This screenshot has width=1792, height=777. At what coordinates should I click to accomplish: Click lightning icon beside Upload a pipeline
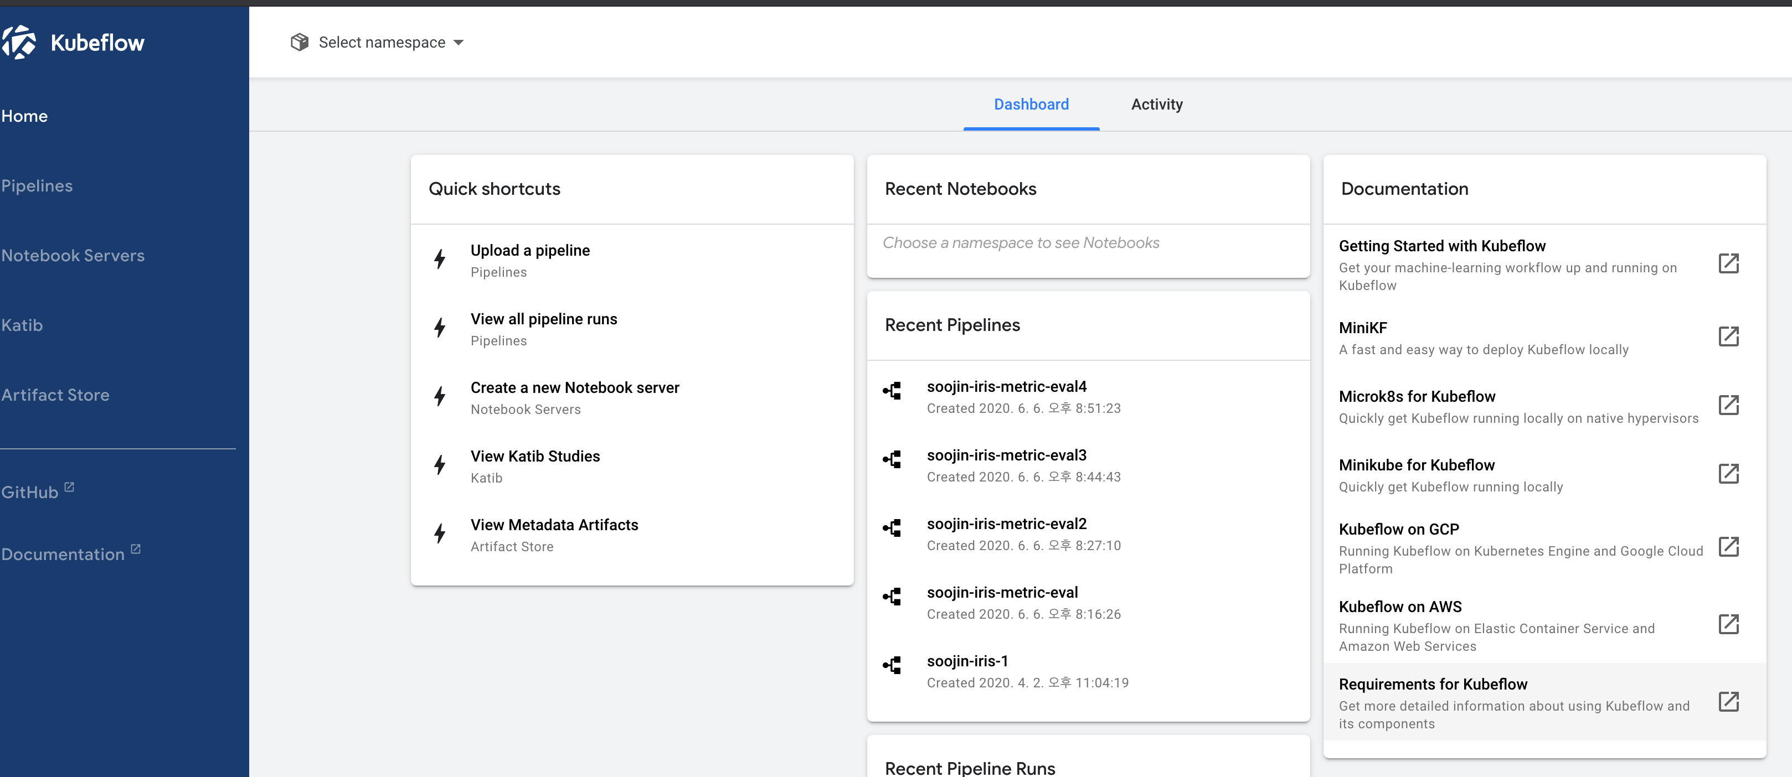(x=440, y=259)
